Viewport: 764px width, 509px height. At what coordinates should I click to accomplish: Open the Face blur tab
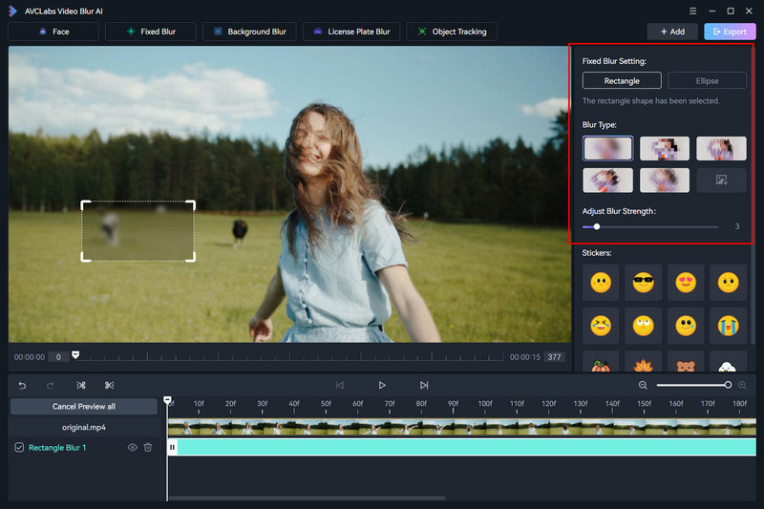pyautogui.click(x=53, y=32)
